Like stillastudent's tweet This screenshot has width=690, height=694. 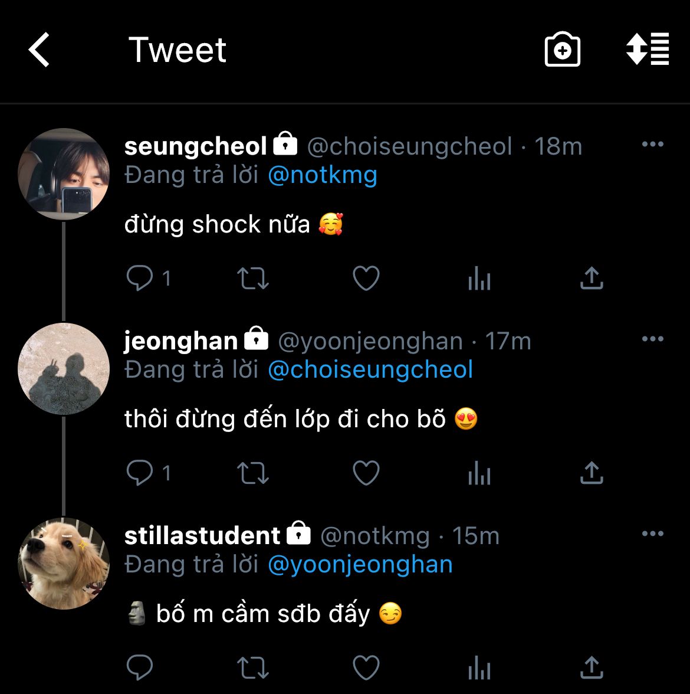(x=366, y=668)
